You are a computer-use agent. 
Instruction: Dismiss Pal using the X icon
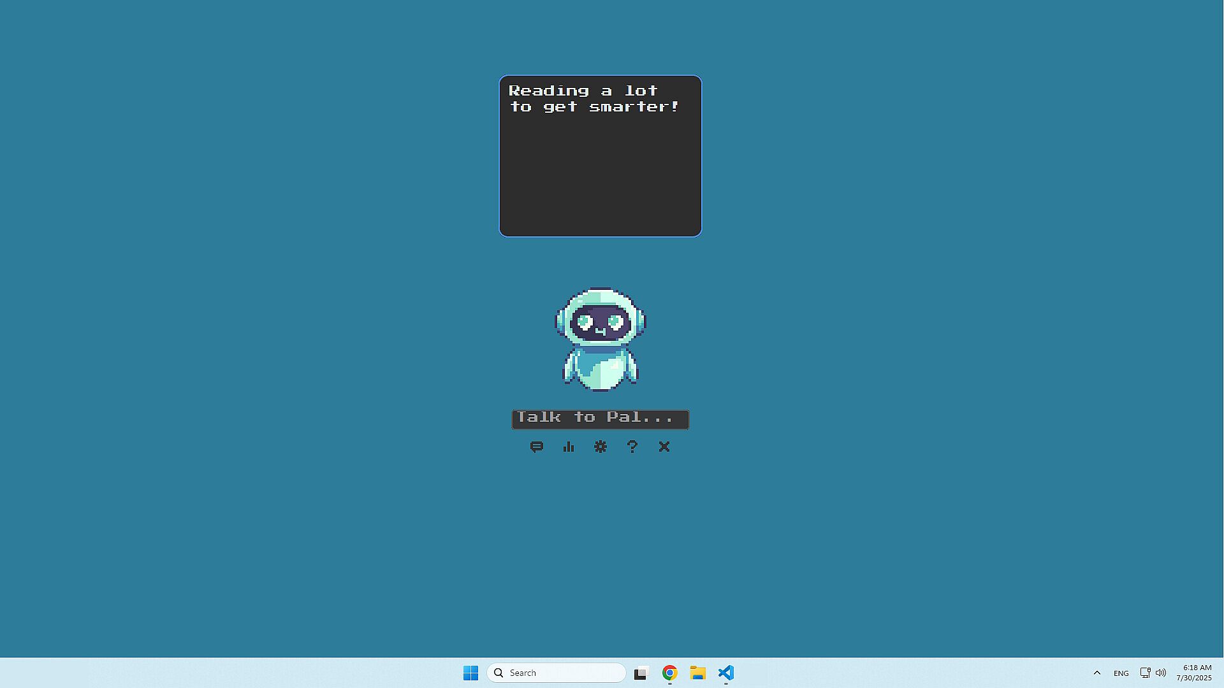tap(664, 447)
